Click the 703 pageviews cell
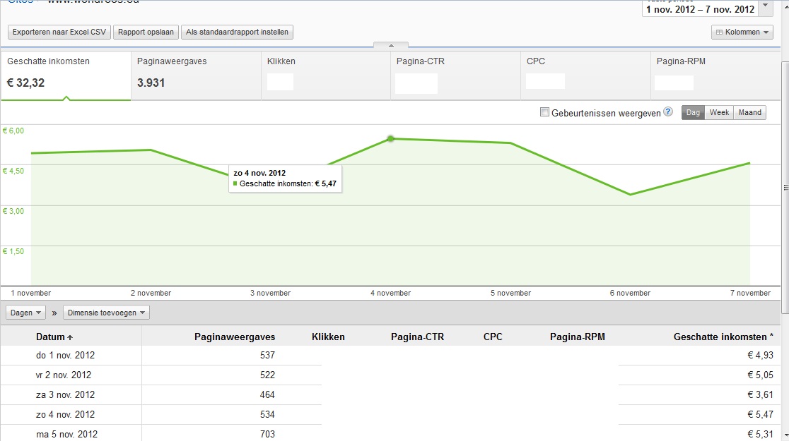 [x=267, y=434]
